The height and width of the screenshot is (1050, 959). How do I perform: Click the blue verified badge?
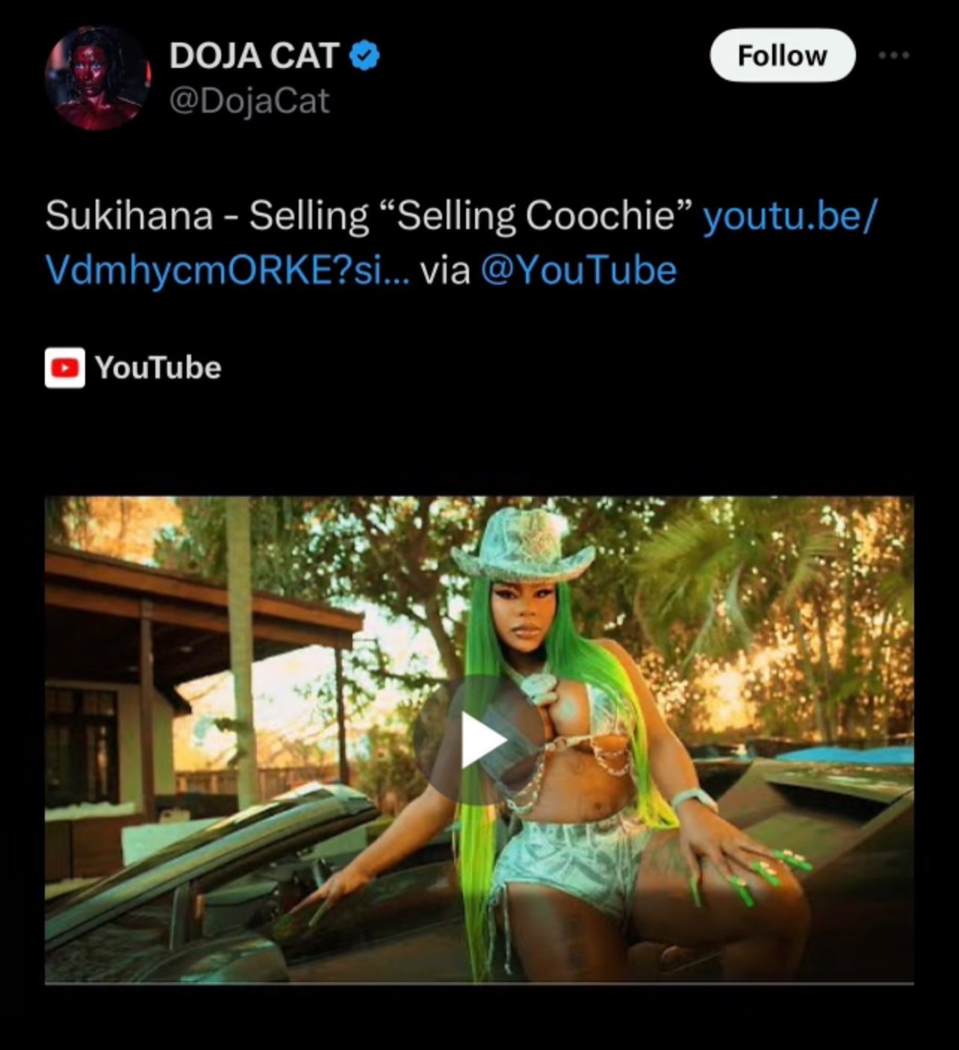365,57
